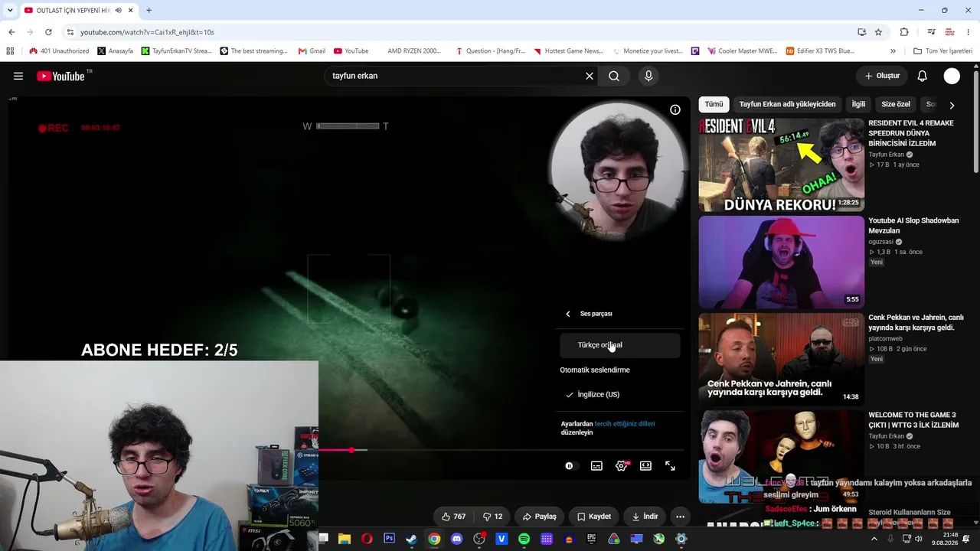Open the Resident Evil 4 speedrun thumbnail

781,165
